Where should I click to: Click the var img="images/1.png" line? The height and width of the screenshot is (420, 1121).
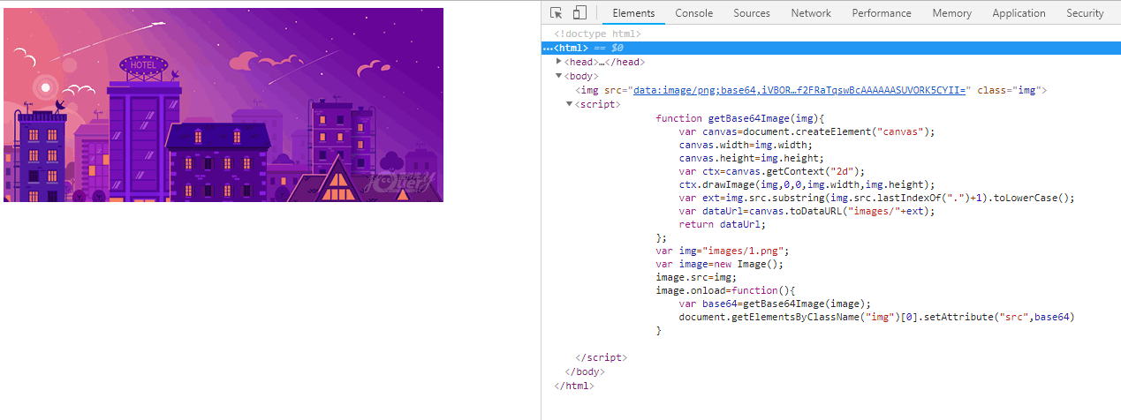tap(722, 251)
